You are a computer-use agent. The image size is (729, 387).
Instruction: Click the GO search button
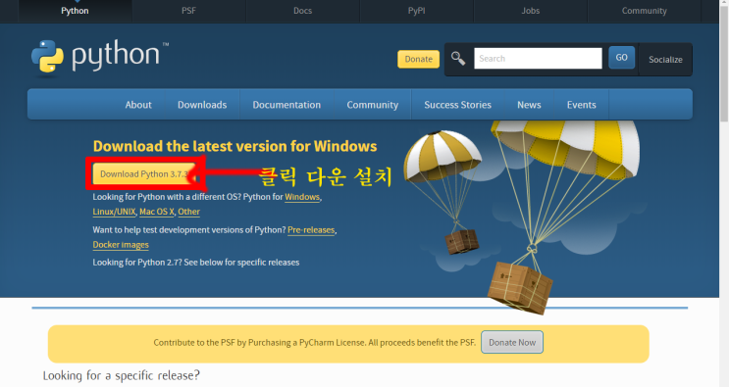coord(622,58)
